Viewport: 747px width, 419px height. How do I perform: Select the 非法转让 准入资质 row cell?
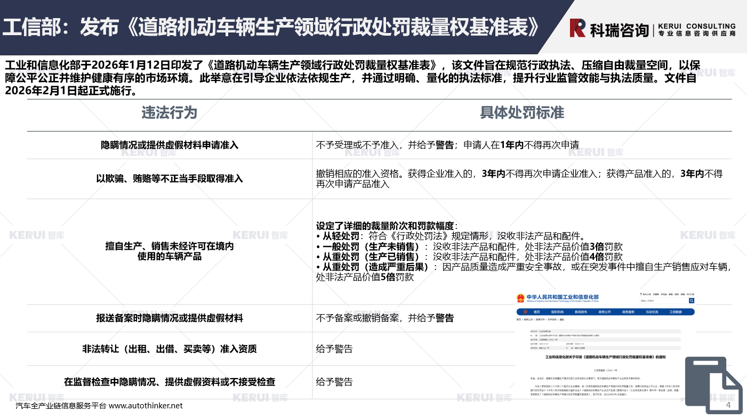point(169,349)
